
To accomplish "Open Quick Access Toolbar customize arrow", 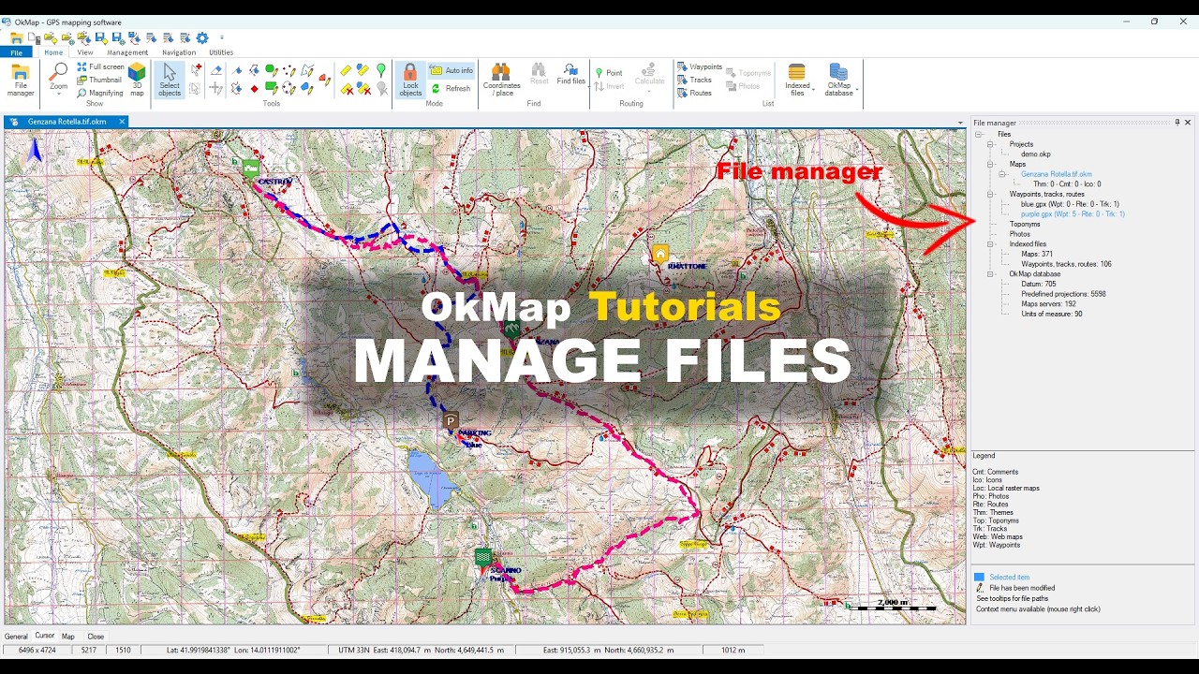I will [x=222, y=38].
